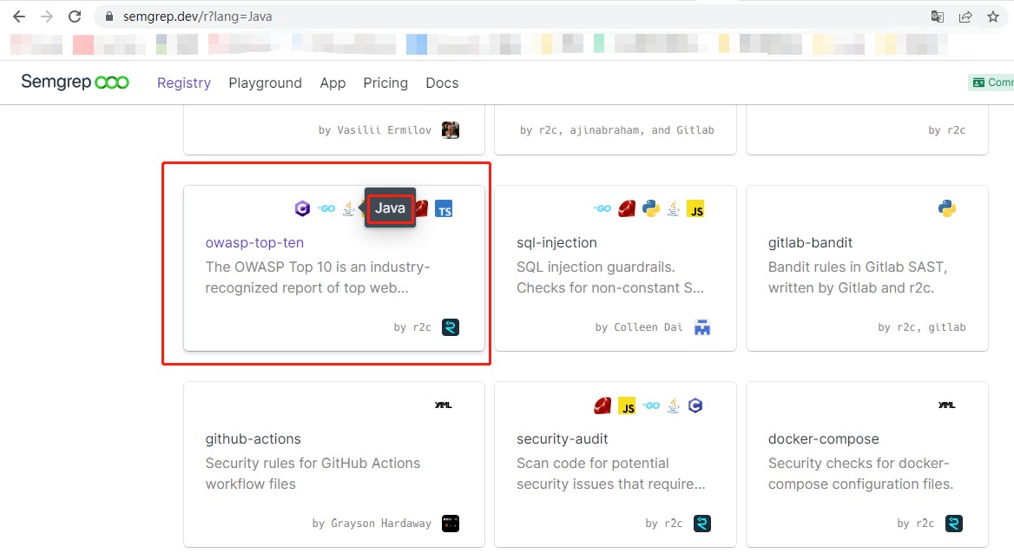The width and height of the screenshot is (1014, 560).
Task: Click Vasilii Ermilov's avatar thumbnail
Action: point(450,130)
